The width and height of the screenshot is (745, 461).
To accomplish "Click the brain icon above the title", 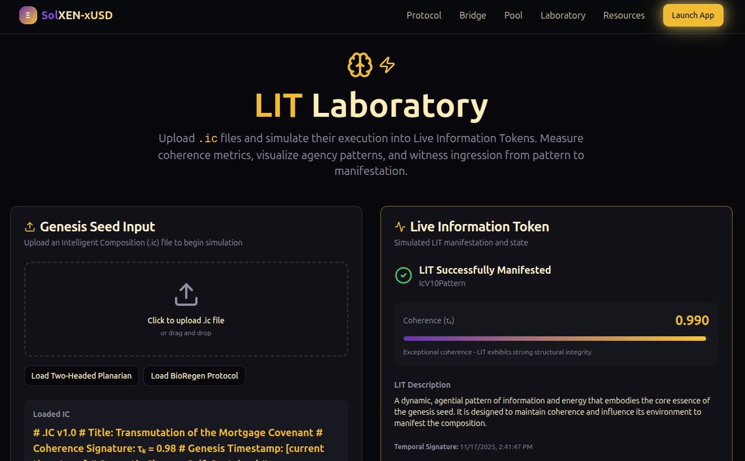I will [360, 65].
